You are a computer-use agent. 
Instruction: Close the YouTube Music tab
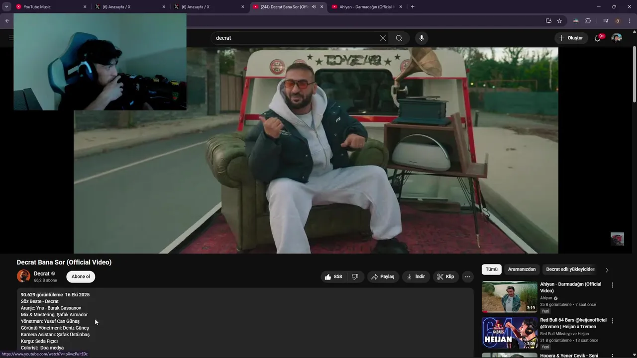click(x=85, y=7)
